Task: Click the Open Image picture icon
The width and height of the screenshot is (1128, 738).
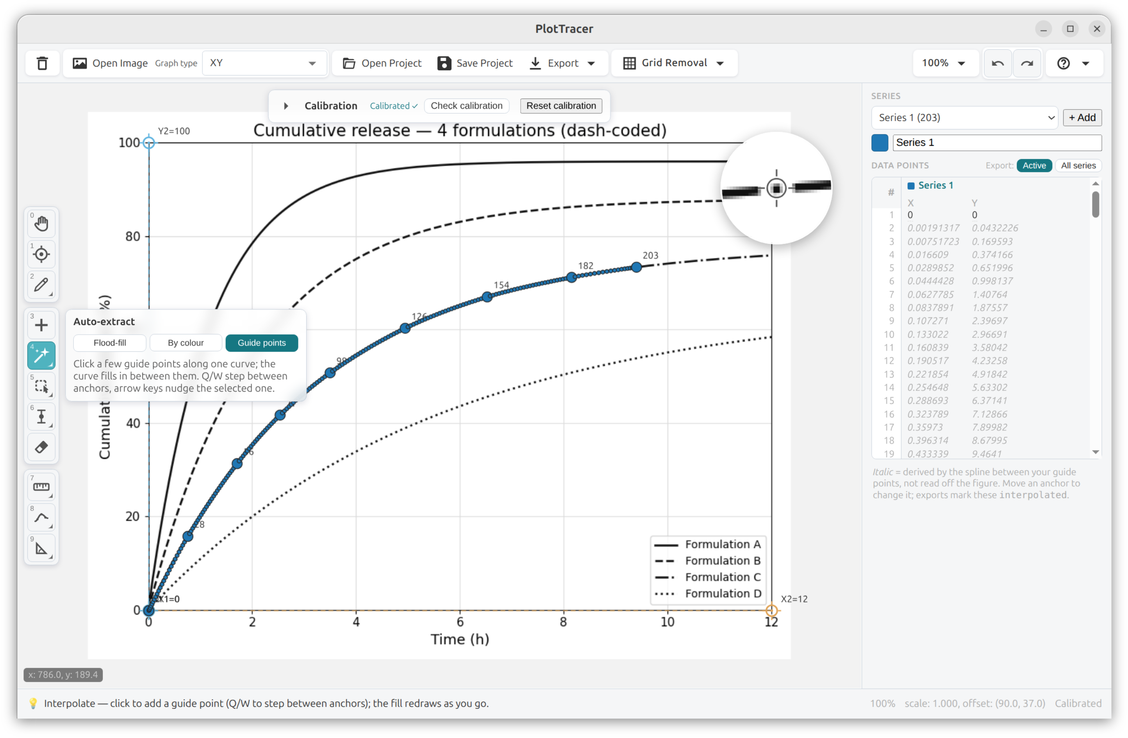Action: pos(80,63)
